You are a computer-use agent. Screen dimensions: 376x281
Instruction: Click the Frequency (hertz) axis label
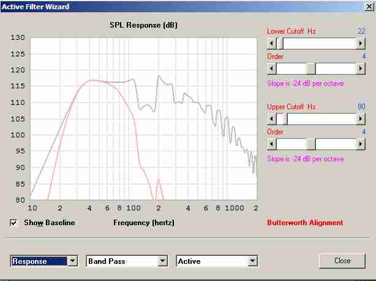144,223
